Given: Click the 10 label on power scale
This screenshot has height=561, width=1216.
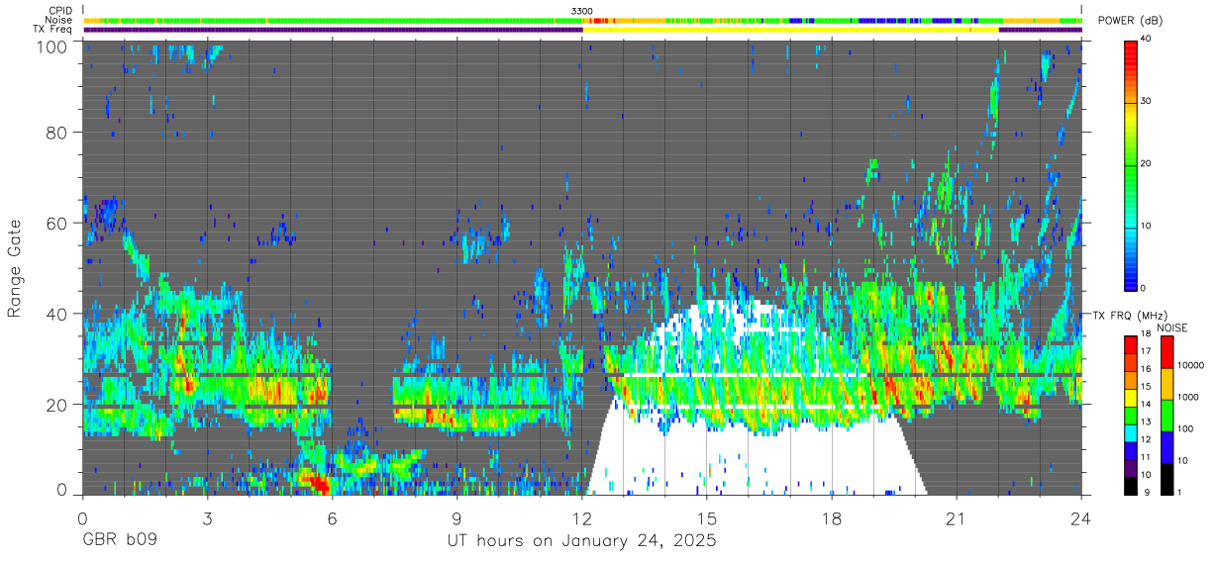Looking at the screenshot, I should coord(1146,226).
